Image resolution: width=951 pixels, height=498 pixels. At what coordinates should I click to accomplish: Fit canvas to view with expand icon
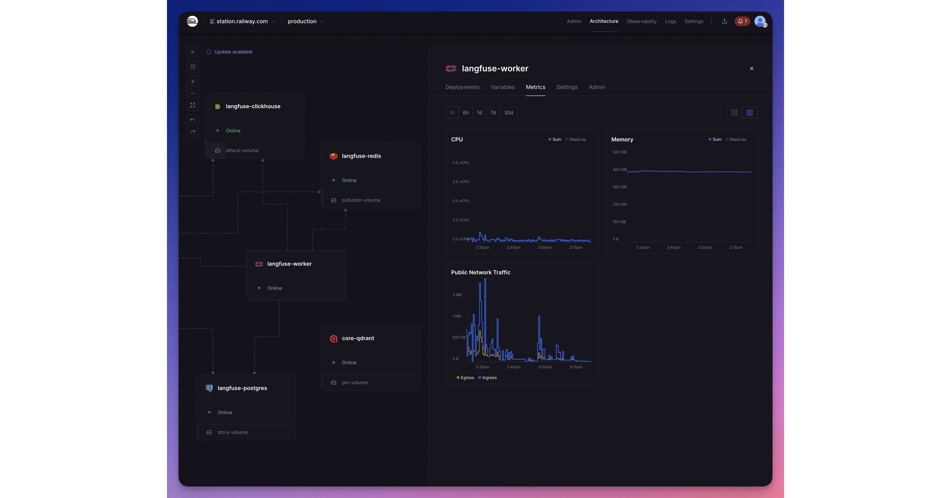193,105
